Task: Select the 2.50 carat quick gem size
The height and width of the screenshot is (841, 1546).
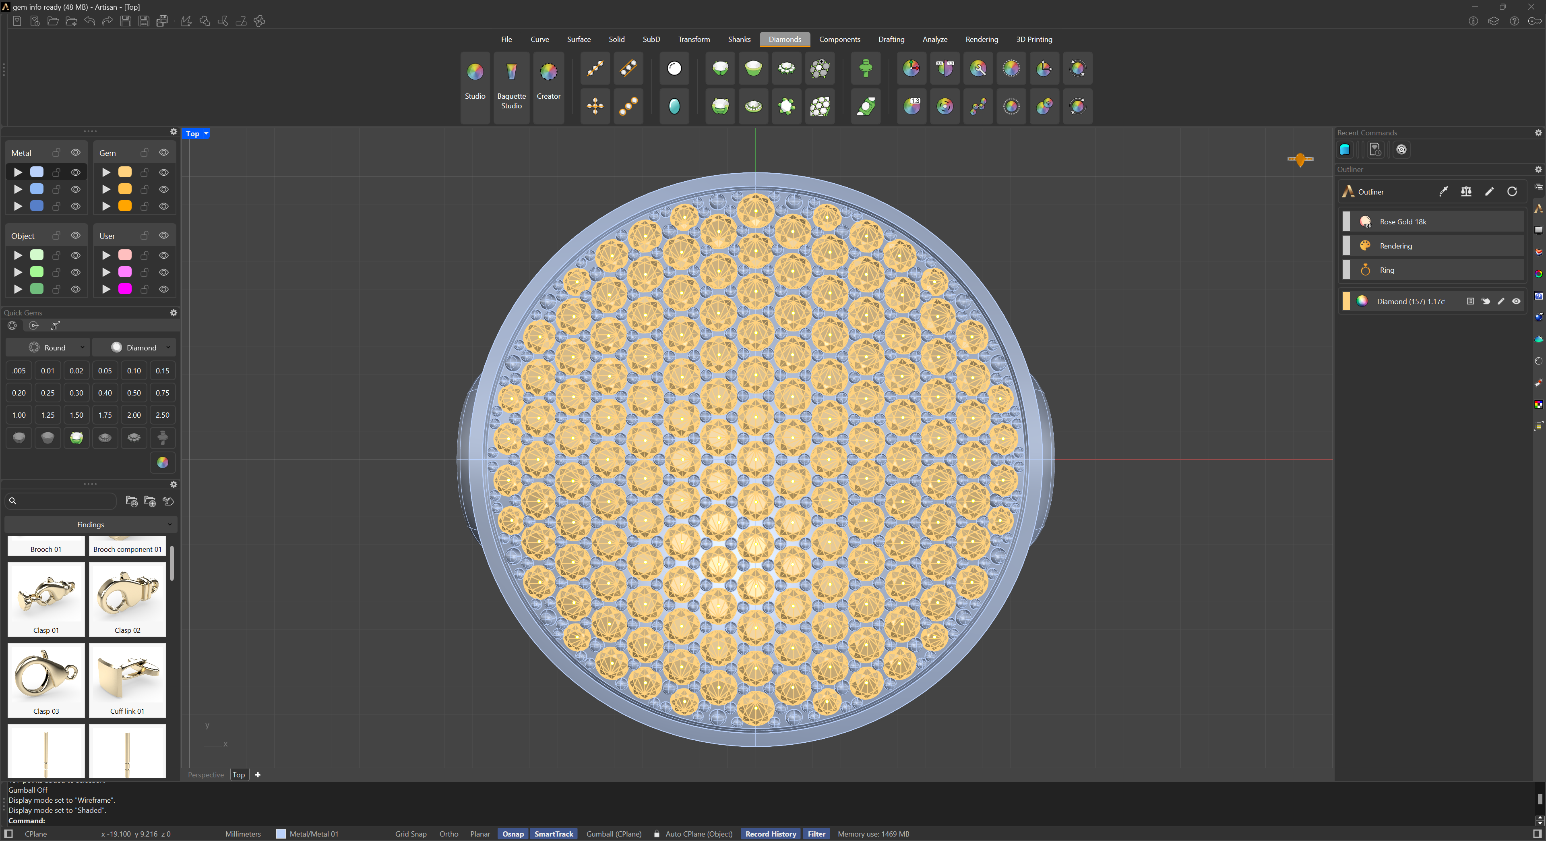Action: point(162,415)
